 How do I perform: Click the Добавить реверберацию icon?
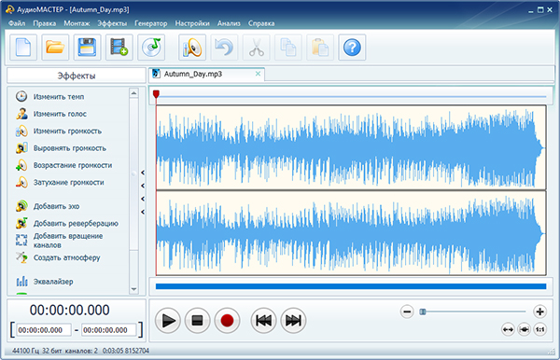(x=21, y=223)
